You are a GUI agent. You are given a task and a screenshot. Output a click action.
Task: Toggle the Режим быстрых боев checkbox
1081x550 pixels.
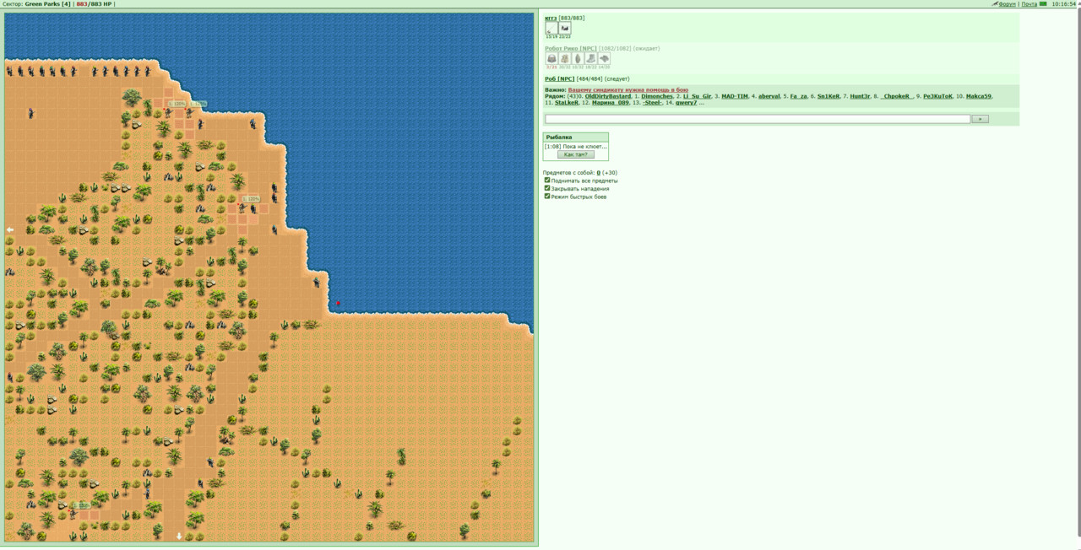pos(547,196)
